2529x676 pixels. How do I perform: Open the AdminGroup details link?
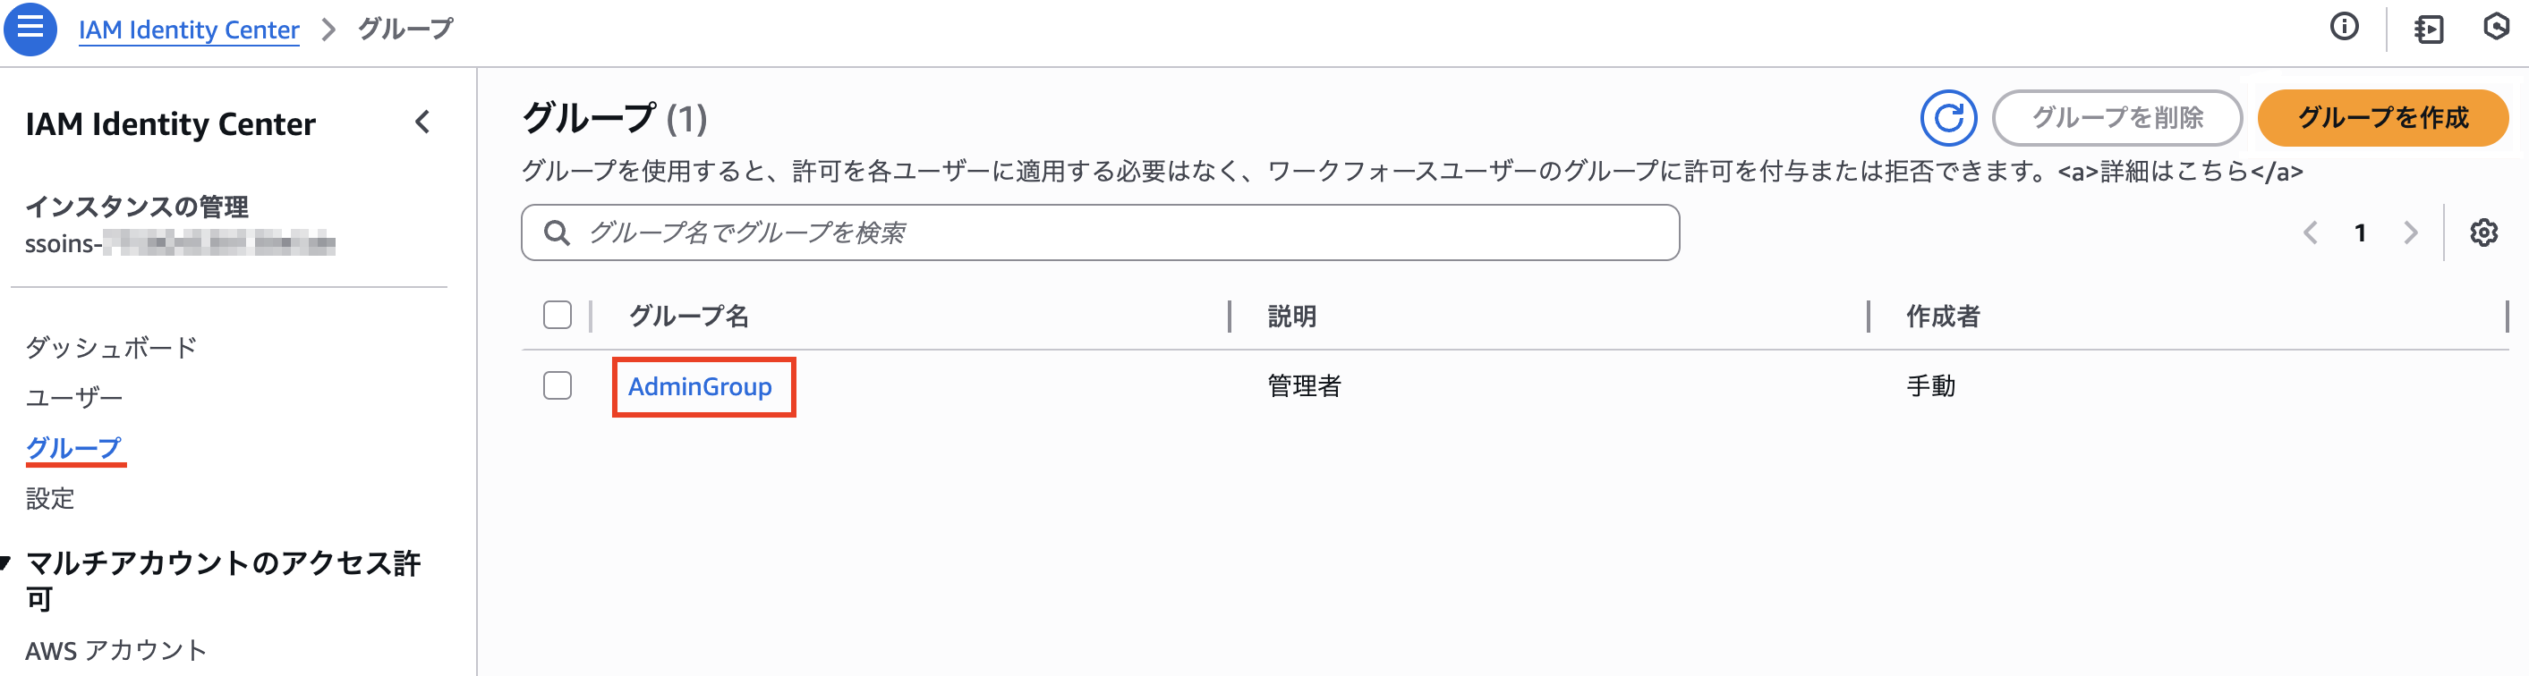point(702,386)
